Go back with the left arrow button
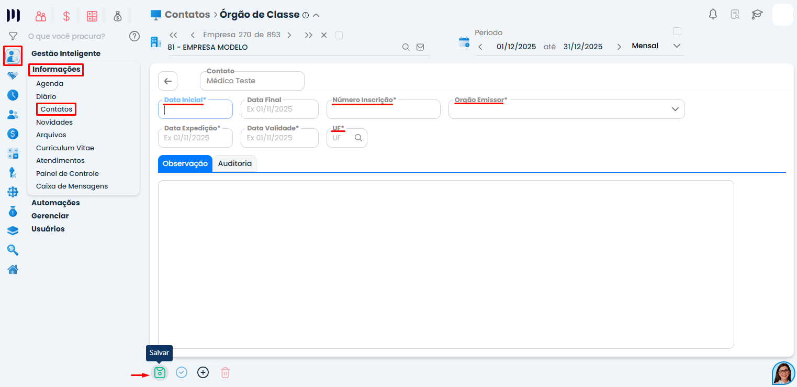 click(168, 81)
